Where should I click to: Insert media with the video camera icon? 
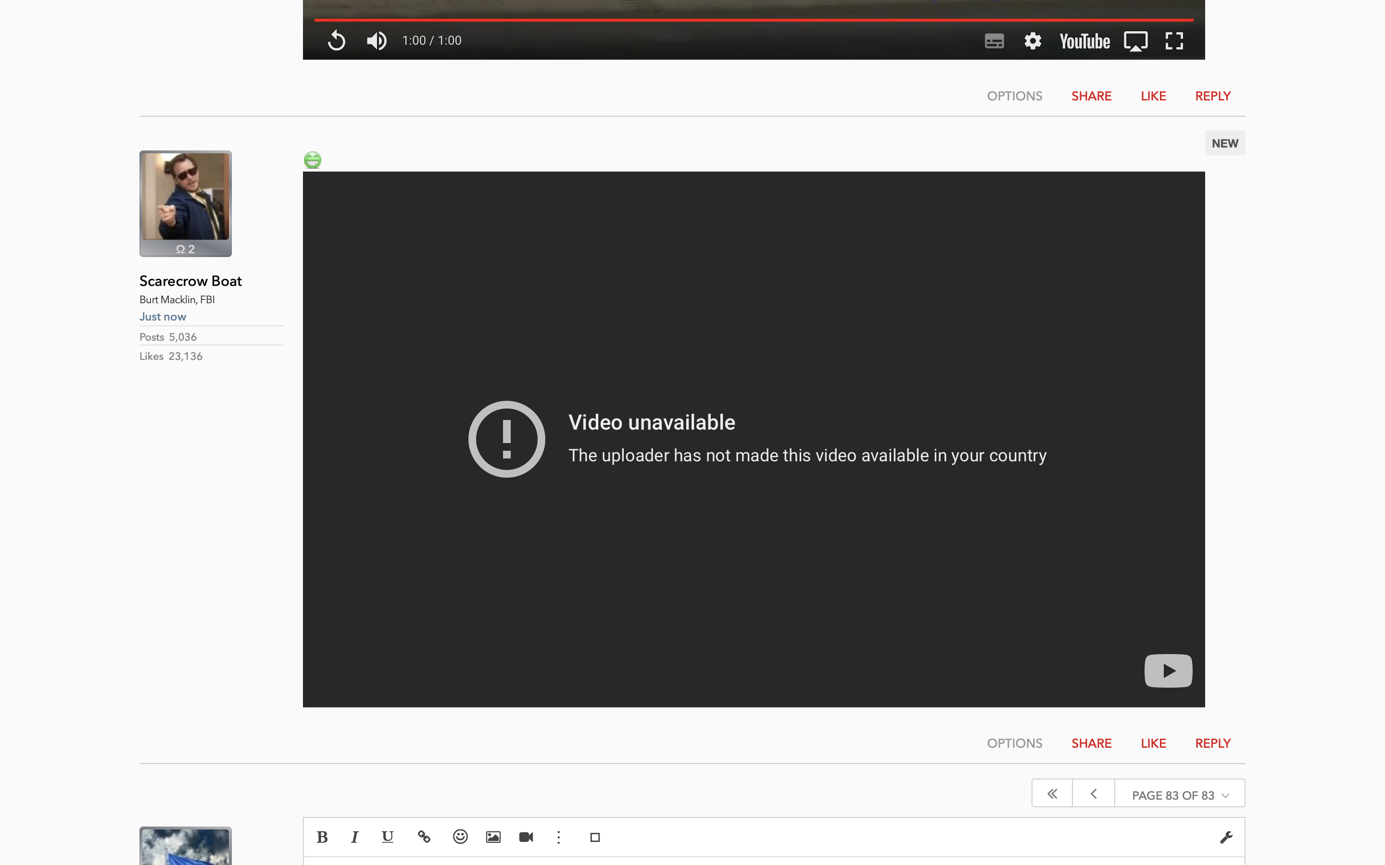tap(526, 837)
